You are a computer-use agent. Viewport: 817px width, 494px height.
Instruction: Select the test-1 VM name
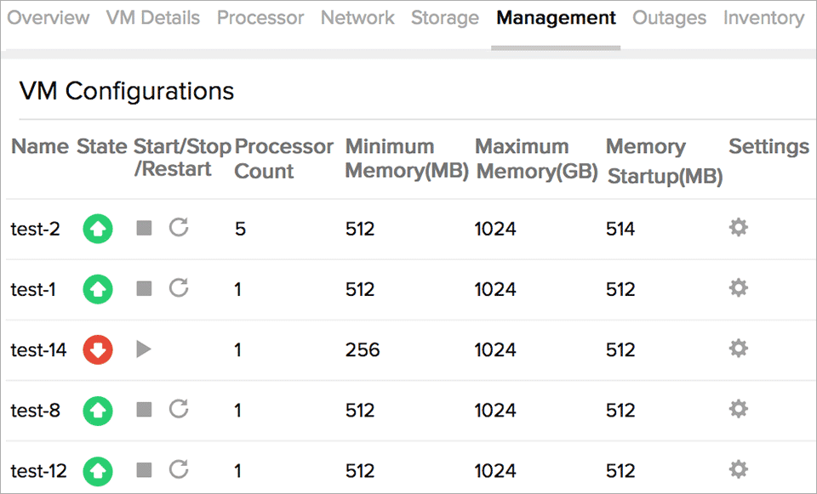coord(33,289)
